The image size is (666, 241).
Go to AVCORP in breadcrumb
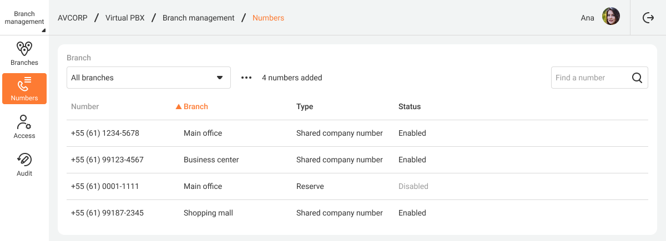pyautogui.click(x=73, y=18)
